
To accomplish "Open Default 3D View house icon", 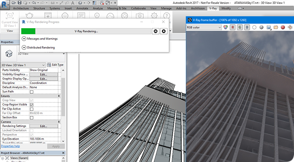I will [80, 3].
